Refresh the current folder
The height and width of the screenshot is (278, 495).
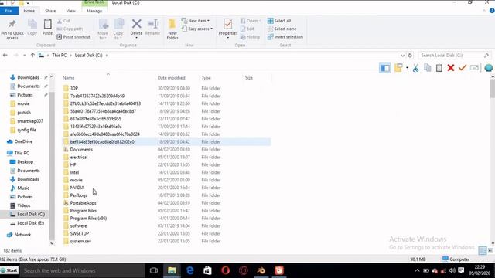point(410,56)
